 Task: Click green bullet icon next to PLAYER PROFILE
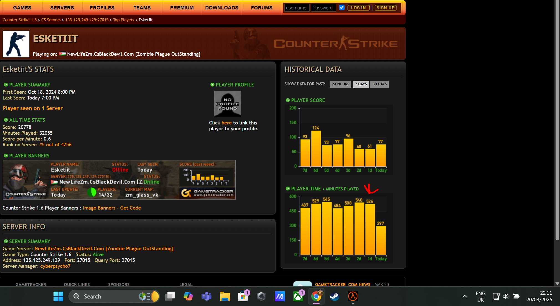point(212,85)
